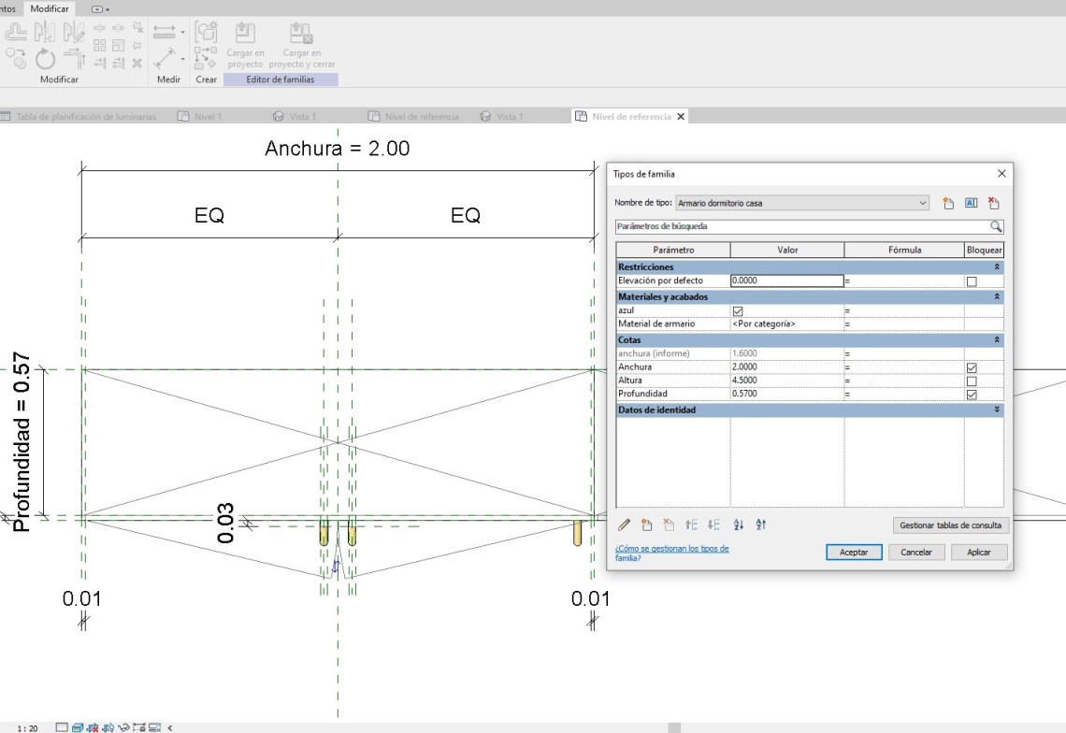Screen dimensions: 1066x733
Task: Unlock the Anchura parameter checkbox
Action: click(972, 367)
